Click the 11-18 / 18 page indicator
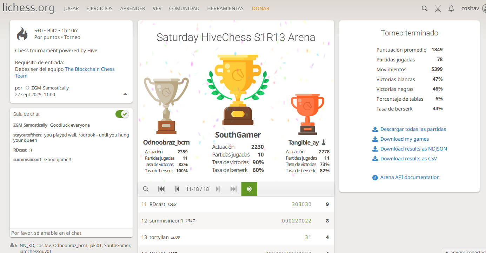 (x=198, y=189)
